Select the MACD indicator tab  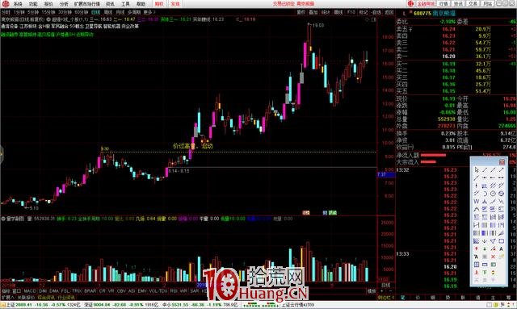click(30, 291)
